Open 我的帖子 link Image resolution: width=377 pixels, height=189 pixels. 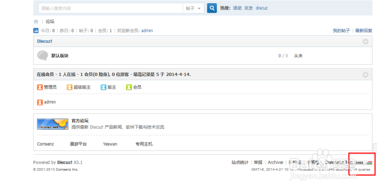click(341, 31)
